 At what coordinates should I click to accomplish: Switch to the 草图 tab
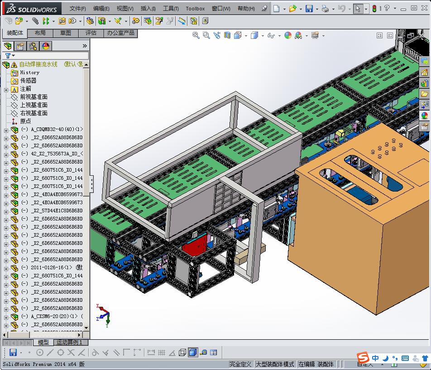(65, 33)
